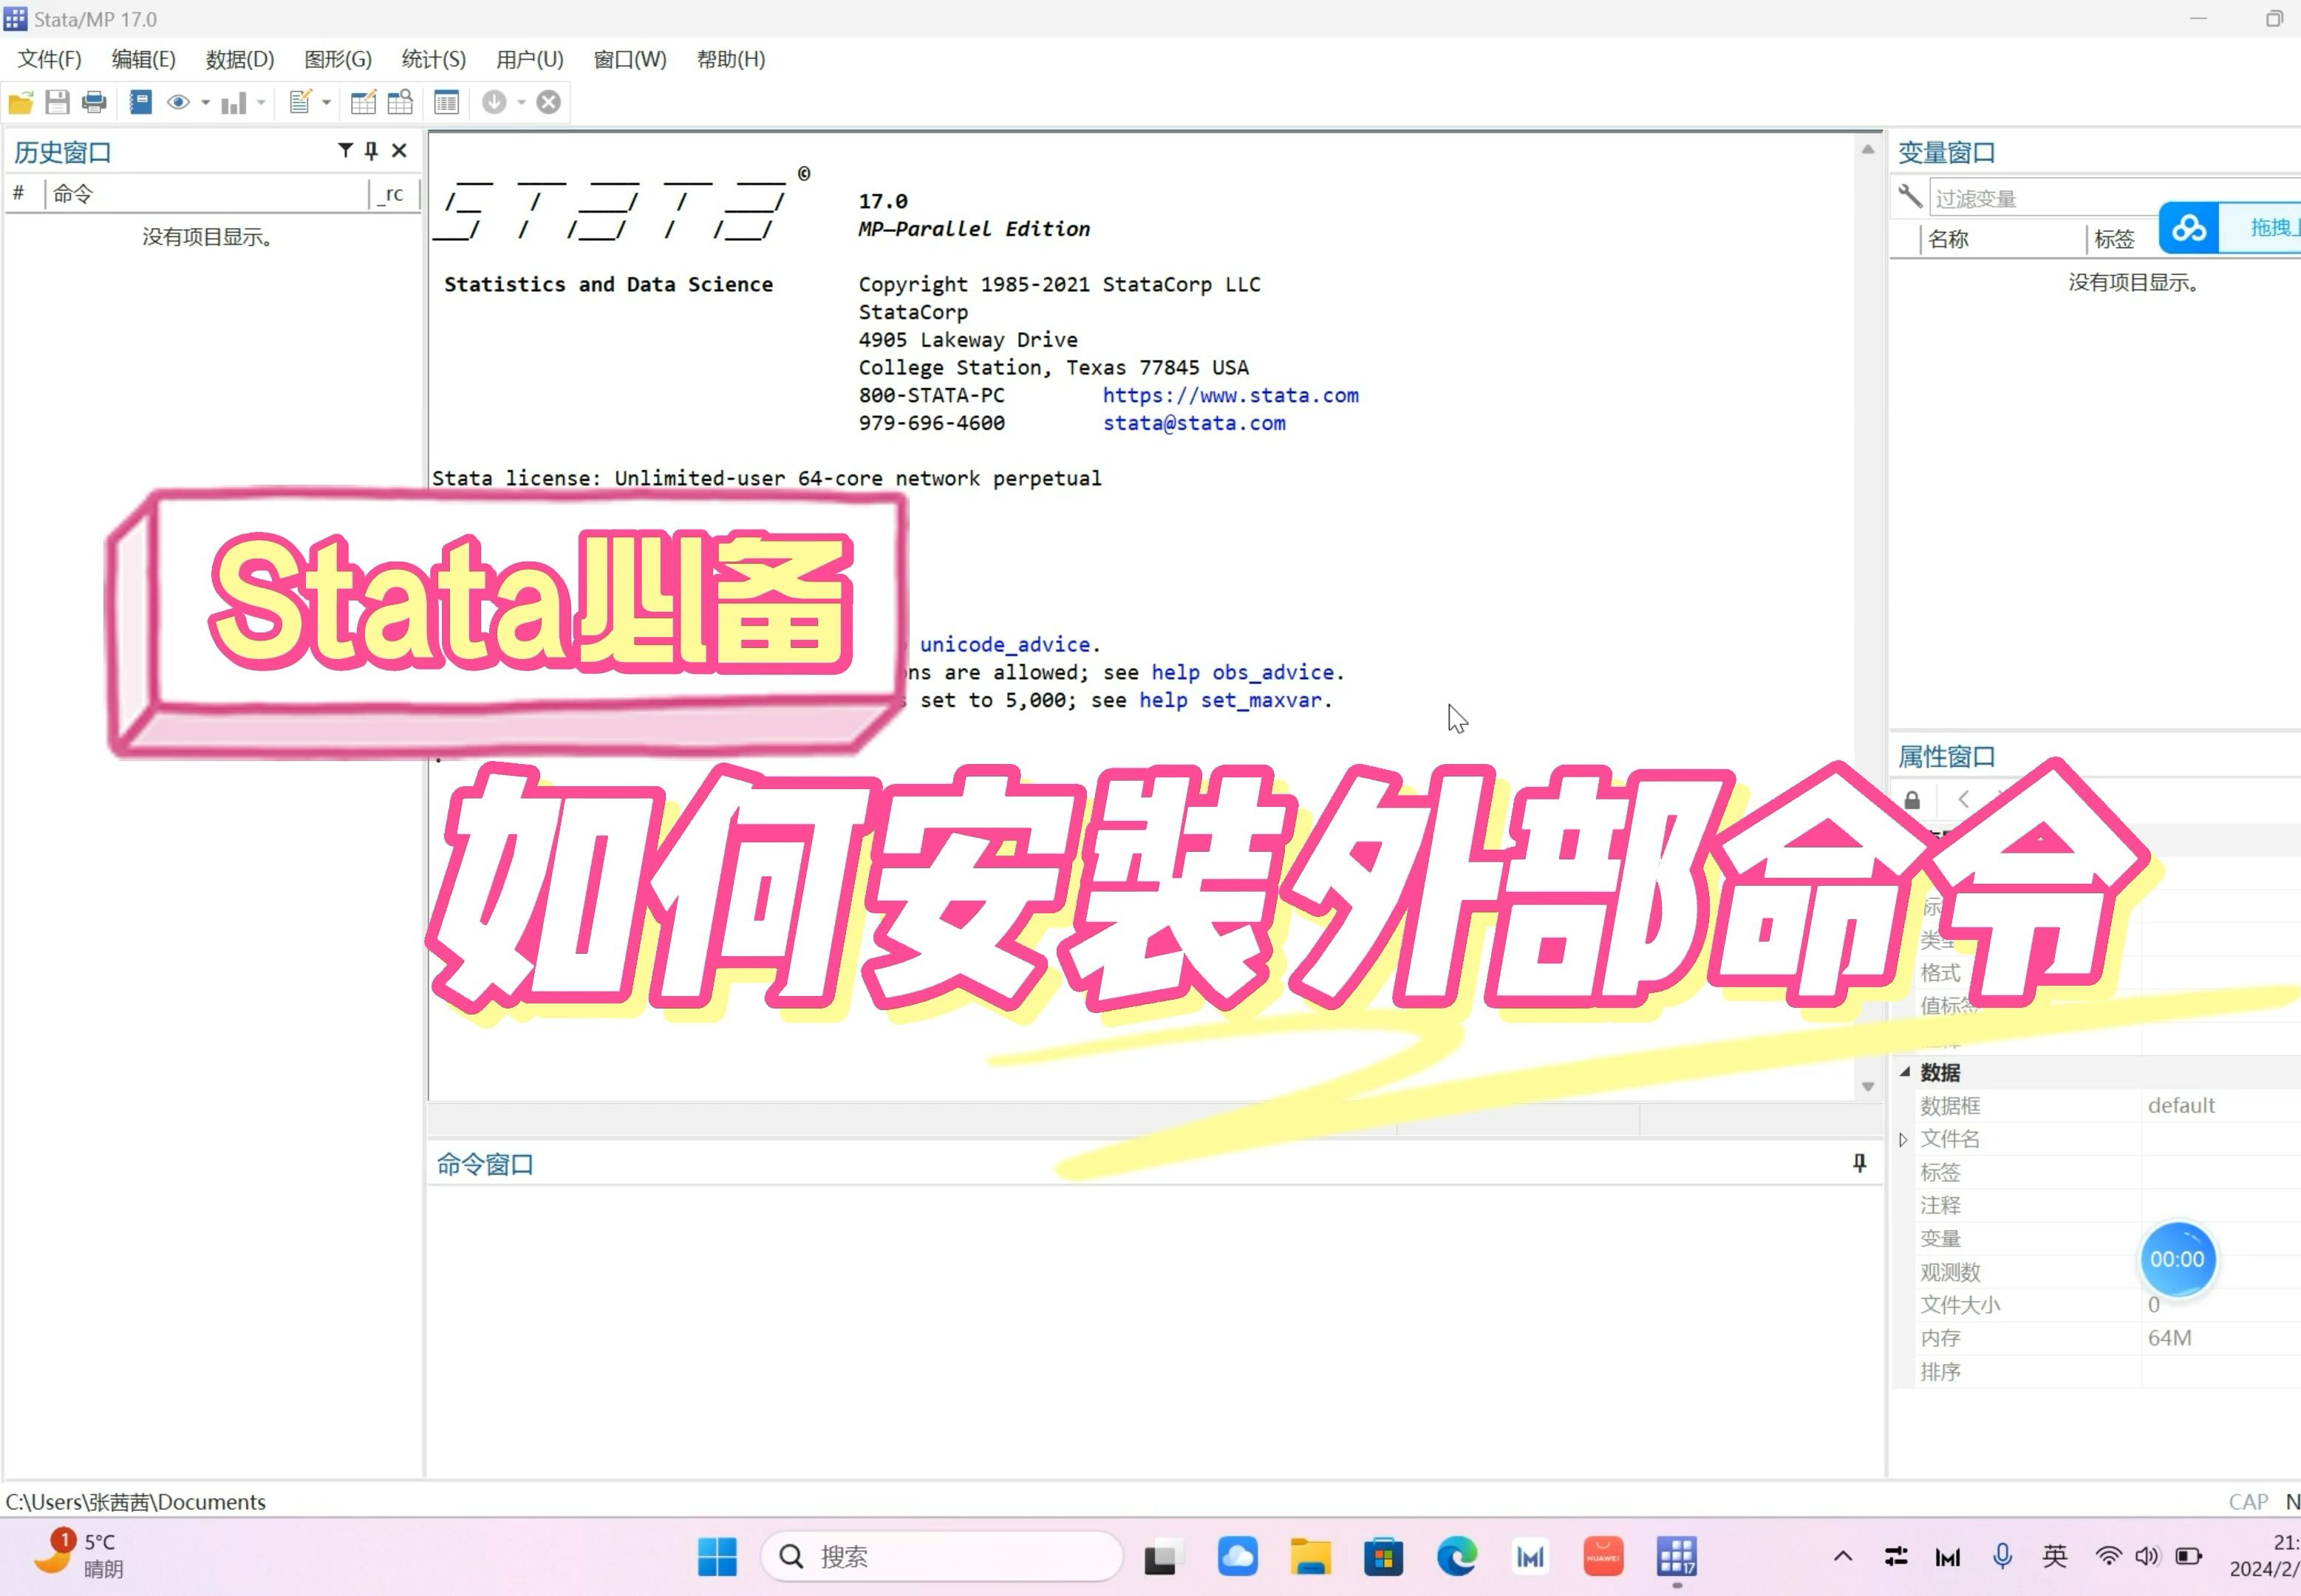2301x1596 pixels.
Task: Click the Show more results down-arrow icon
Action: pyautogui.click(x=494, y=102)
